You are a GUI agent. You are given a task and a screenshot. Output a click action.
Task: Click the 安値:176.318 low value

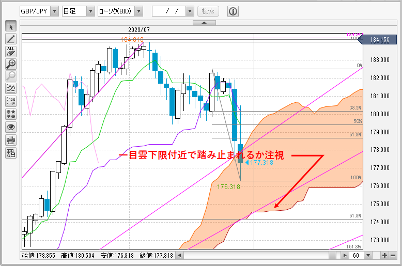pyautogui.click(x=117, y=256)
